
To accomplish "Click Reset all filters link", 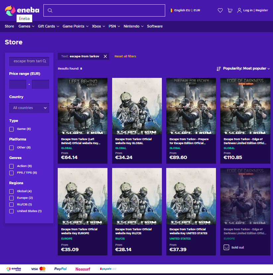I will click(x=125, y=56).
